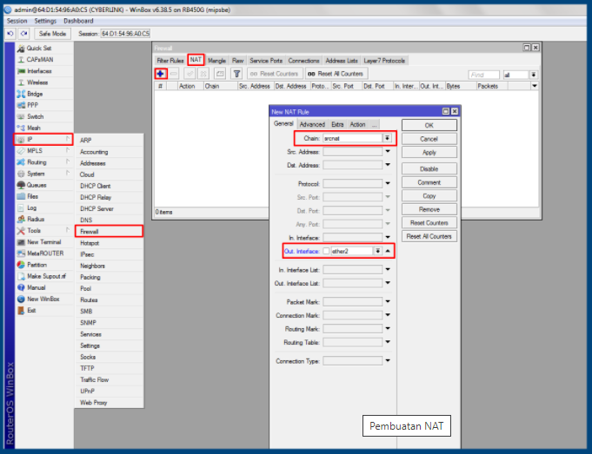Open CAPsMAN in the sidebar

[43, 60]
